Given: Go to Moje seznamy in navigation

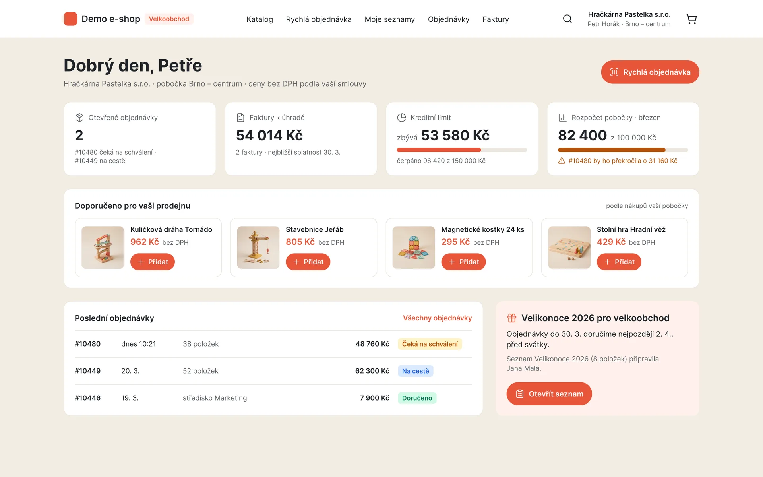Looking at the screenshot, I should point(389,19).
